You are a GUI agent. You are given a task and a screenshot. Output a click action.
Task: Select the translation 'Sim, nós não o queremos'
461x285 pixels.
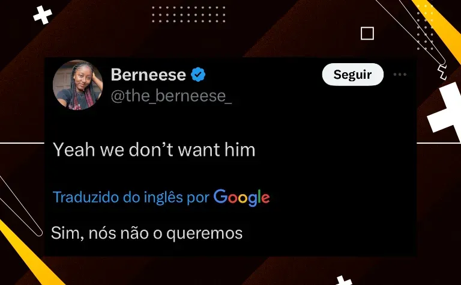pyautogui.click(x=146, y=233)
